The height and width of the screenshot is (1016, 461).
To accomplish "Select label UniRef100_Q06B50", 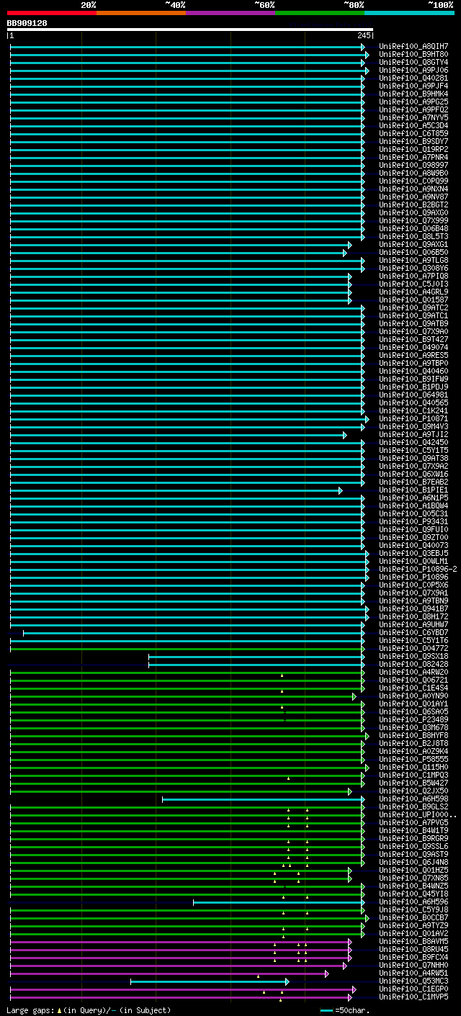I will tap(413, 252).
